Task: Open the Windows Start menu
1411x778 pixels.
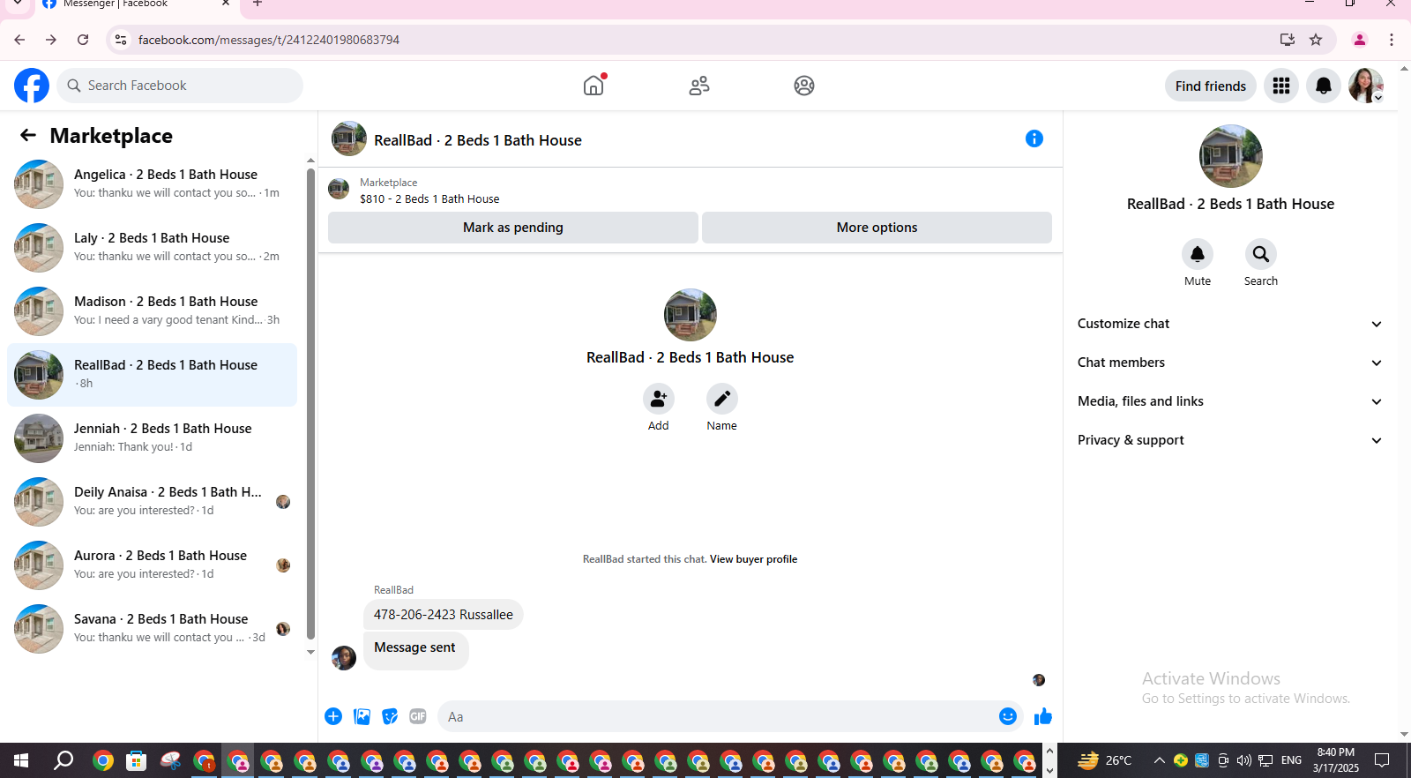Action: pos(21,760)
